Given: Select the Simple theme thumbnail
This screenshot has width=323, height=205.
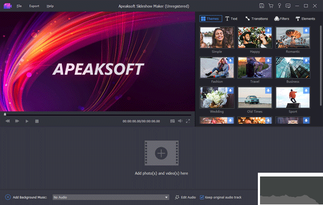Looking at the screenshot, I should click(217, 38).
